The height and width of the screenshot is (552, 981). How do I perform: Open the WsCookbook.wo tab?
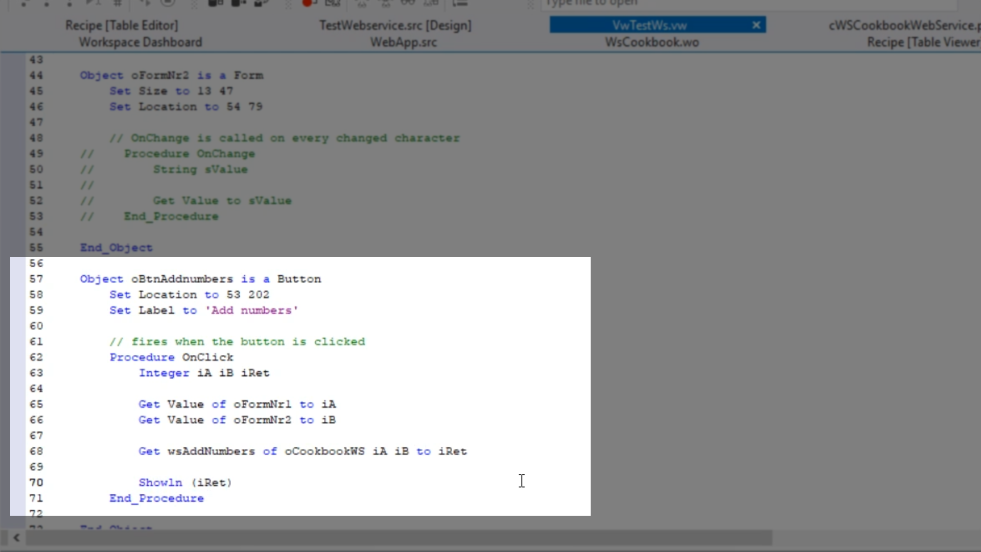pyautogui.click(x=652, y=42)
